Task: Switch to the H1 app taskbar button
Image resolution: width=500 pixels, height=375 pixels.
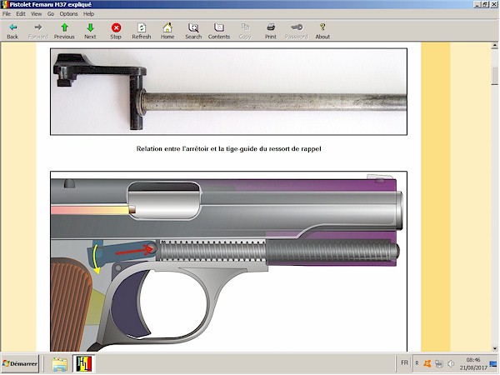Action: (83, 364)
